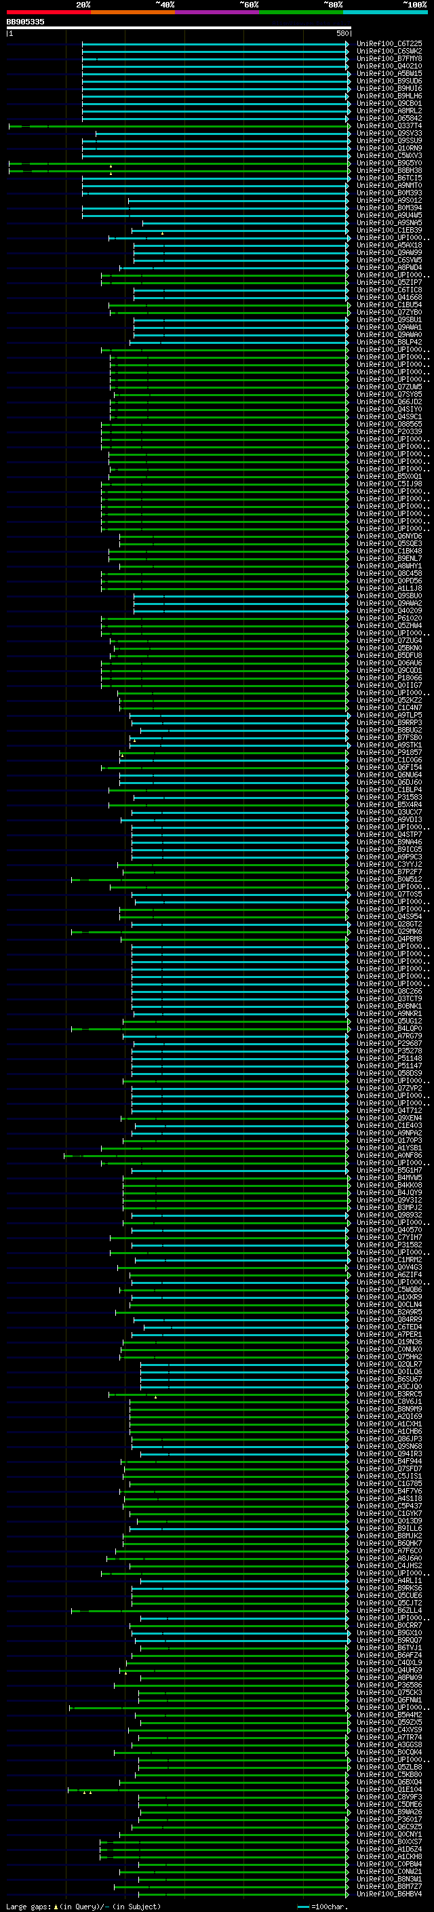Click the UniRef100_Q337T4 green alignment bar

click(179, 126)
